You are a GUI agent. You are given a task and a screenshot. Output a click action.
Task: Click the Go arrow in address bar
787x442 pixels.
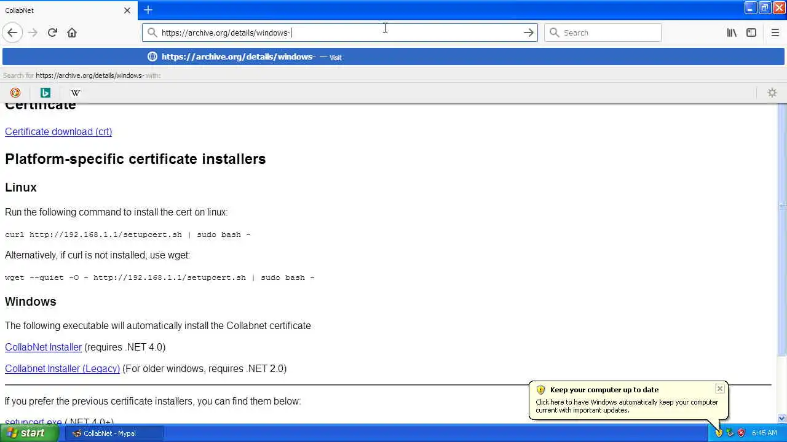(x=528, y=33)
